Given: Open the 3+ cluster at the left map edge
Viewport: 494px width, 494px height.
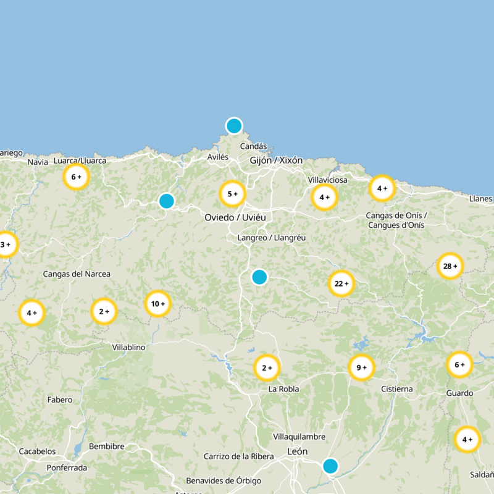Looking at the screenshot, I should coord(6,245).
